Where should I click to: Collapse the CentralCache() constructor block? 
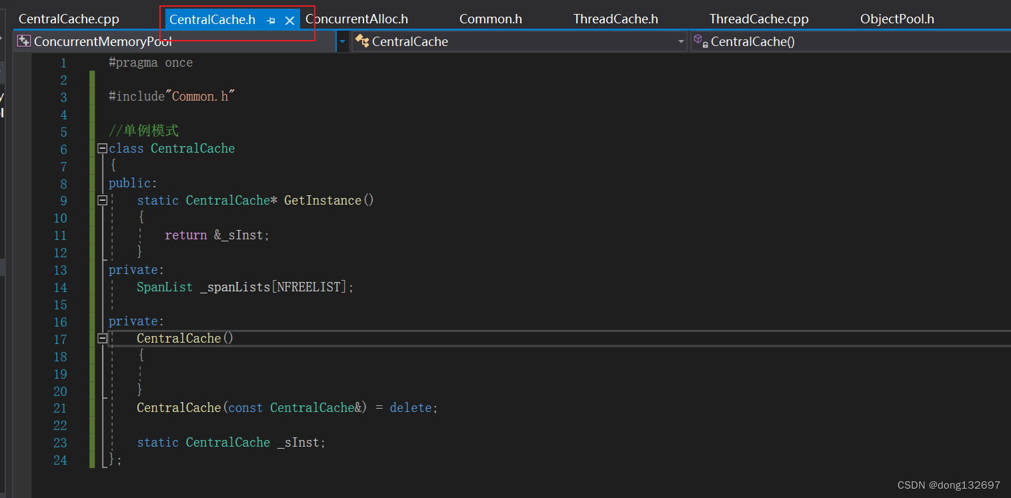[102, 339]
